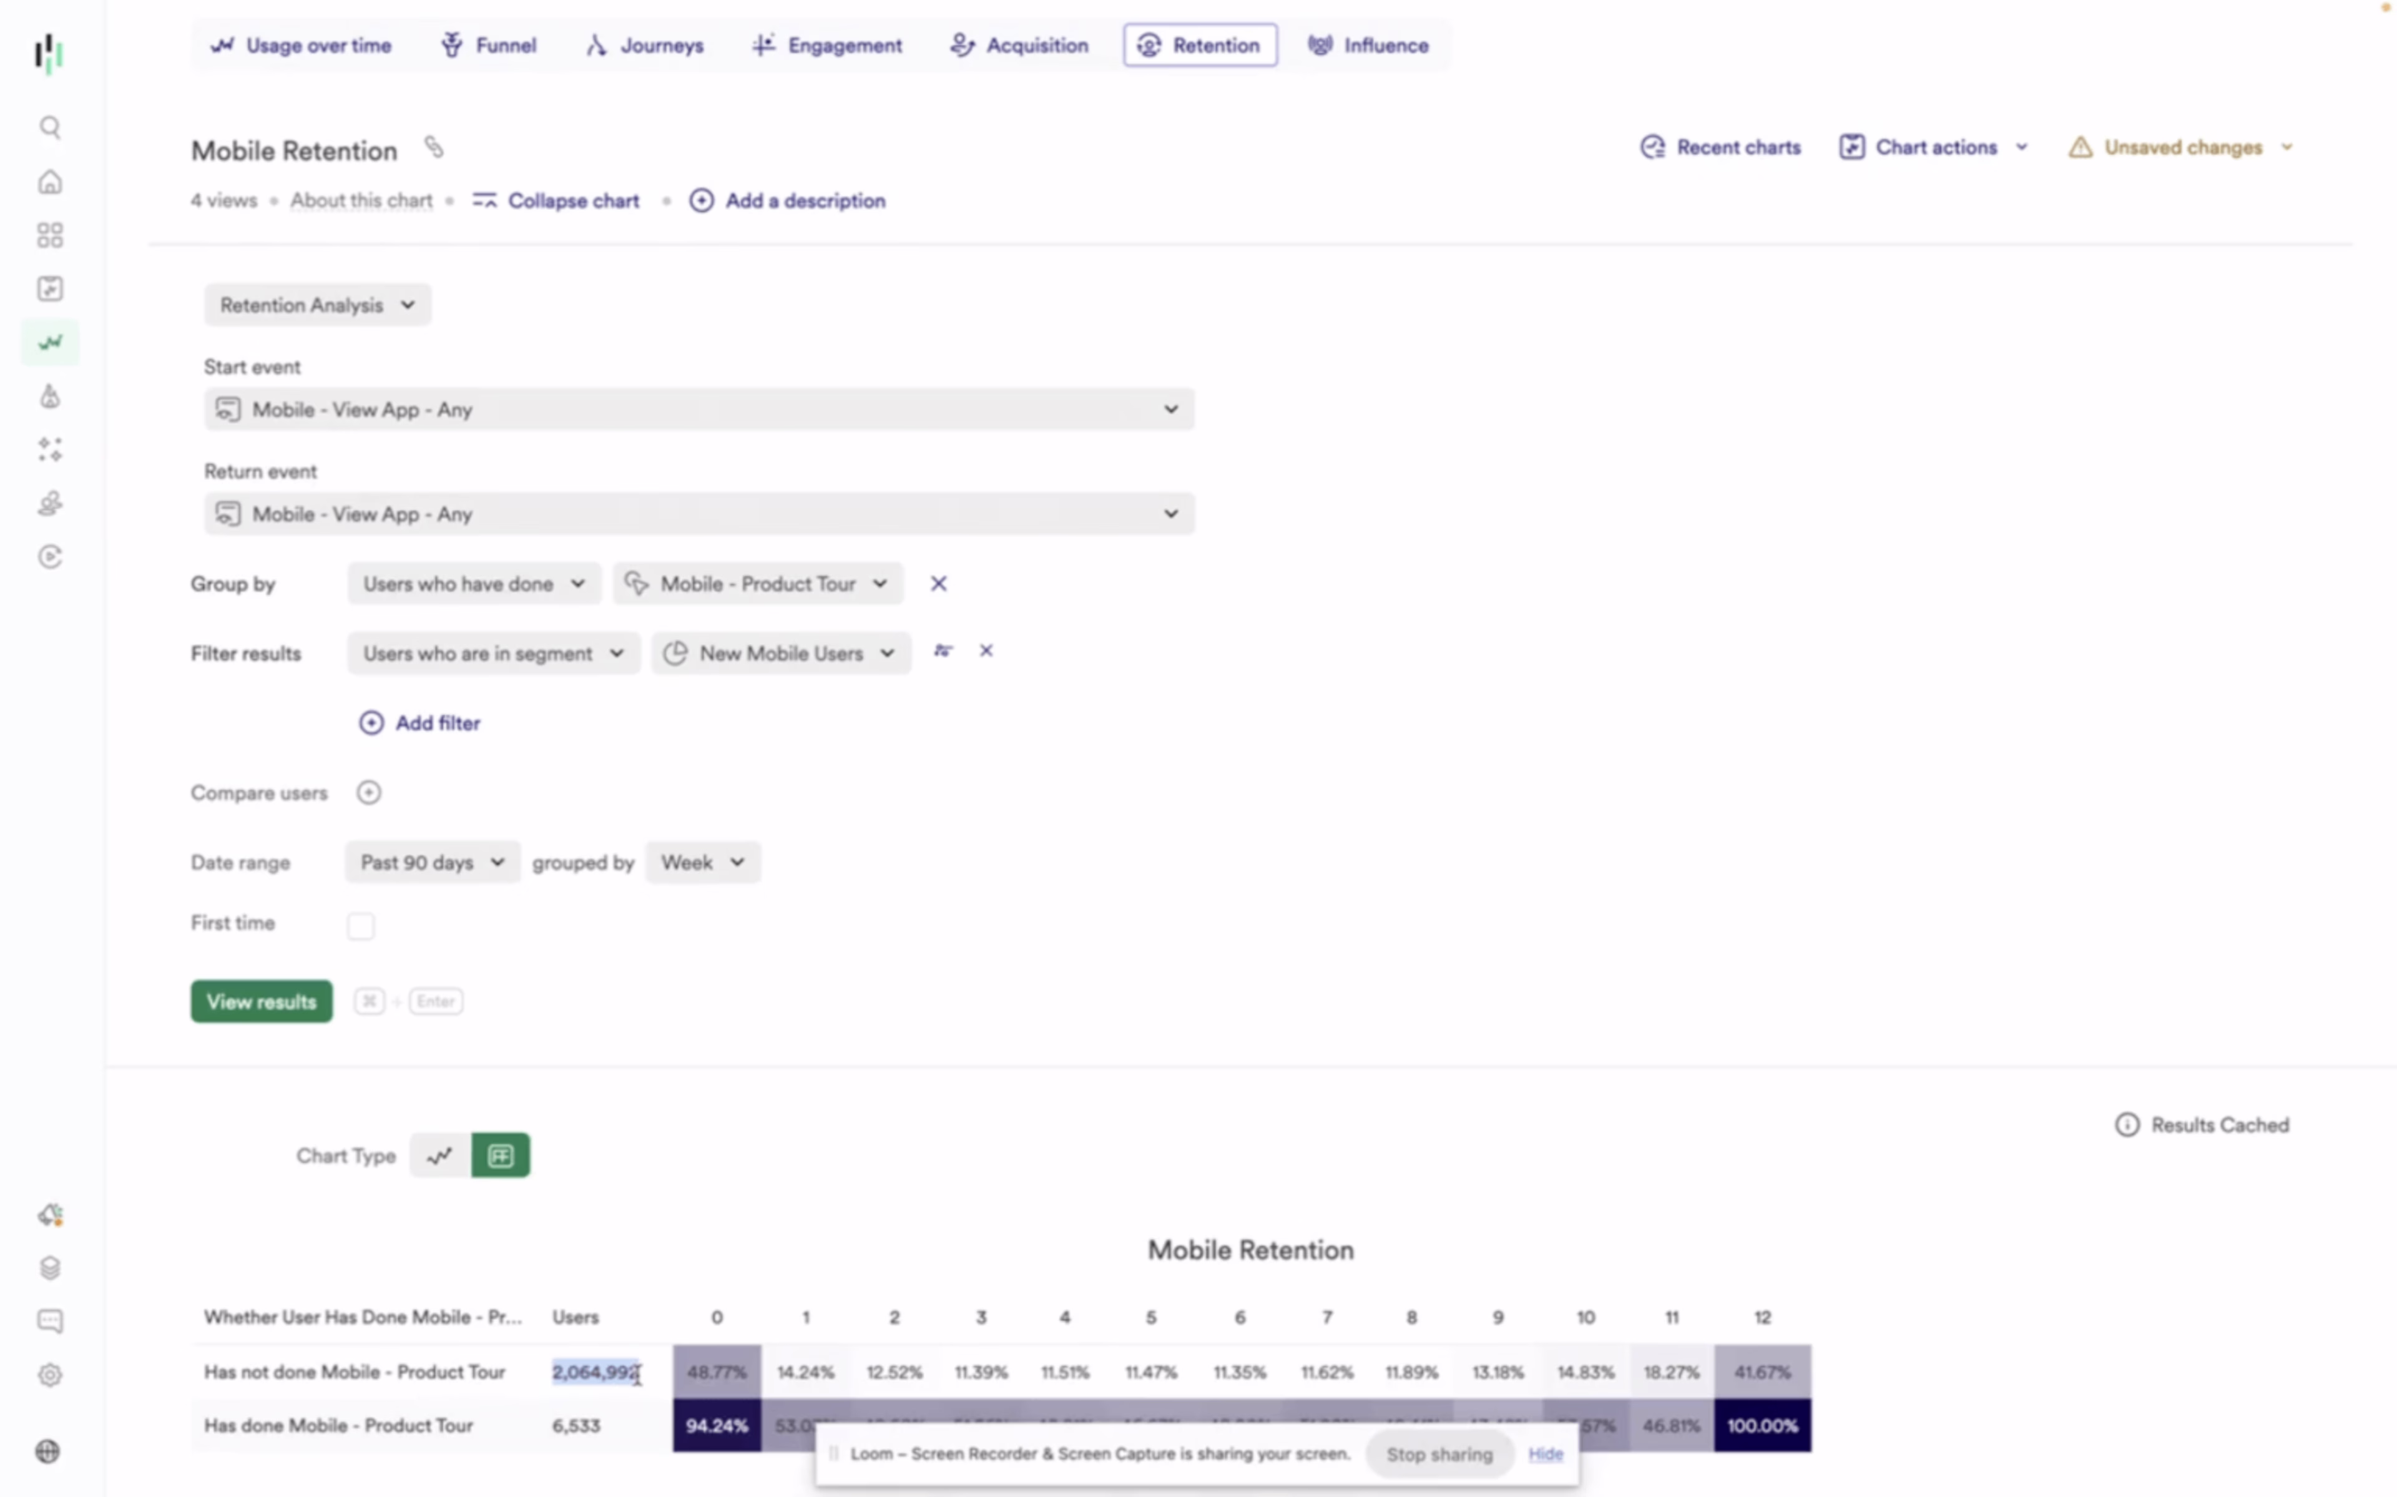Switch to the Funnel tab
2397x1497 pixels.
(489, 46)
